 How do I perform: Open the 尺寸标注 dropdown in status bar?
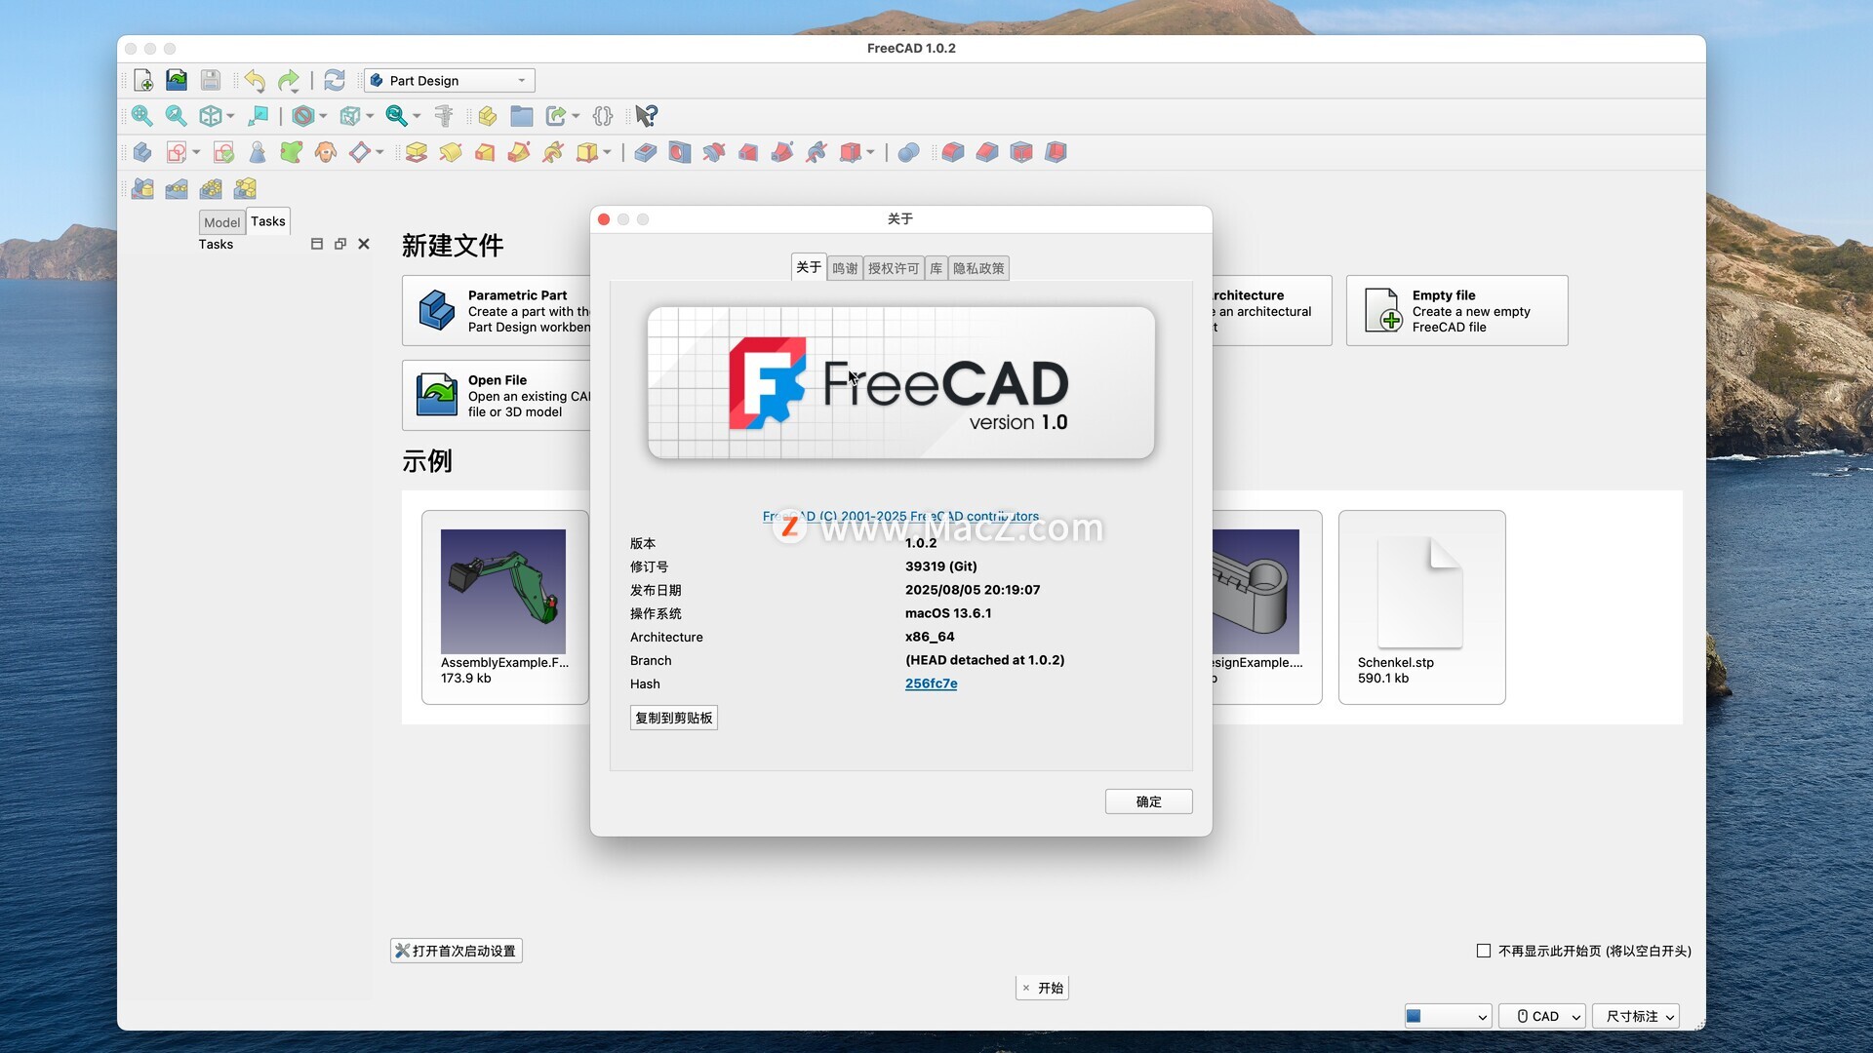click(1636, 1016)
